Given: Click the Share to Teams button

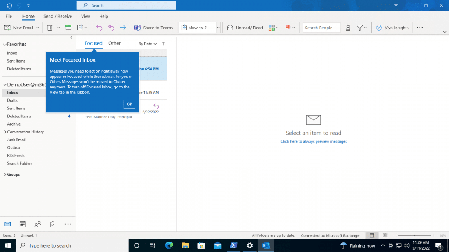Looking at the screenshot, I should (153, 28).
